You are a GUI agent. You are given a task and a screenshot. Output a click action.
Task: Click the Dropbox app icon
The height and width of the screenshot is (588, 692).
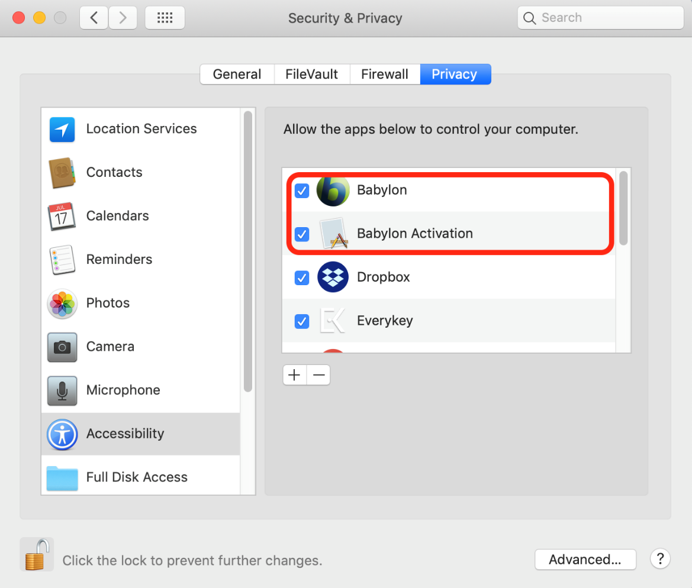pyautogui.click(x=333, y=277)
